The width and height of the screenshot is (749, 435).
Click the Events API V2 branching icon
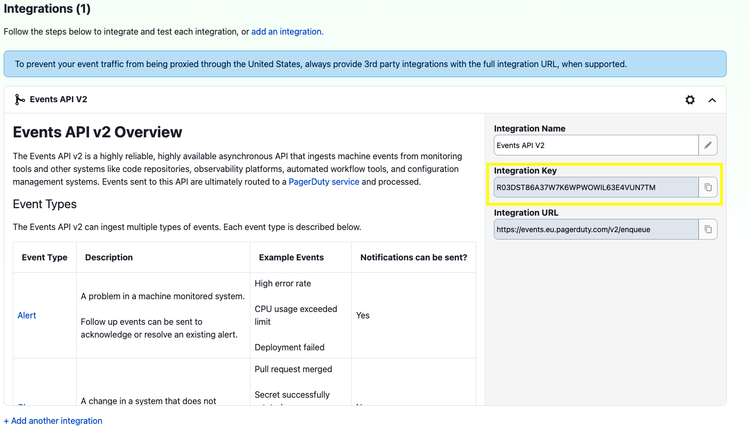(x=20, y=99)
